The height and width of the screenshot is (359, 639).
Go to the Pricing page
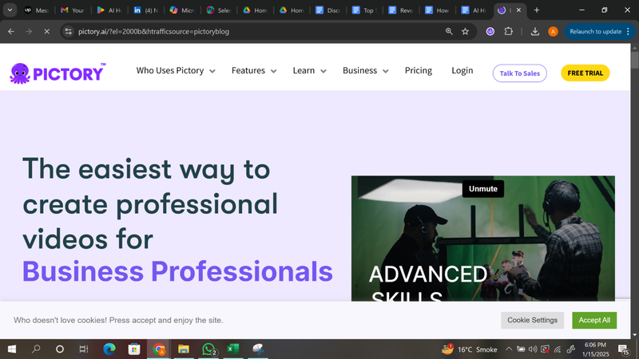pyautogui.click(x=418, y=71)
